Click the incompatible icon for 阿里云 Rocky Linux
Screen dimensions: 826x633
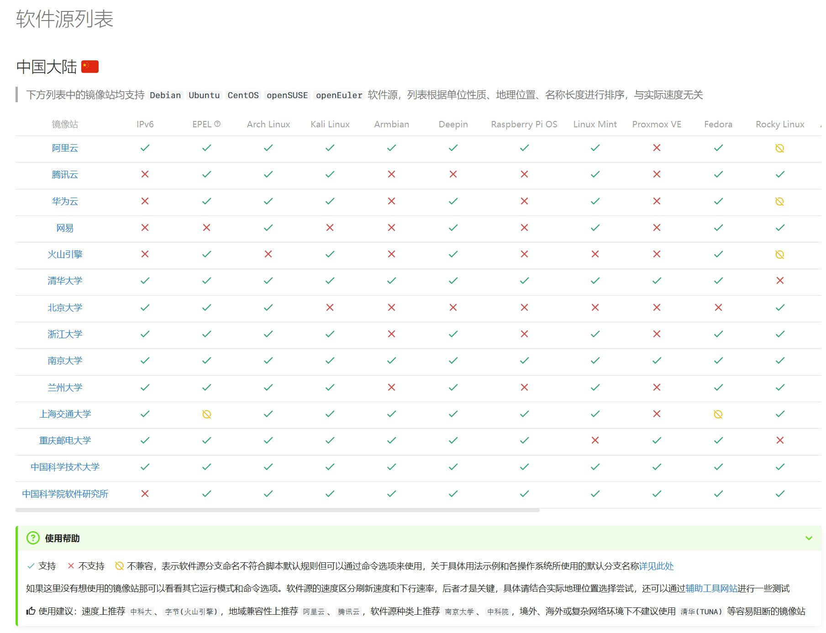click(x=780, y=148)
